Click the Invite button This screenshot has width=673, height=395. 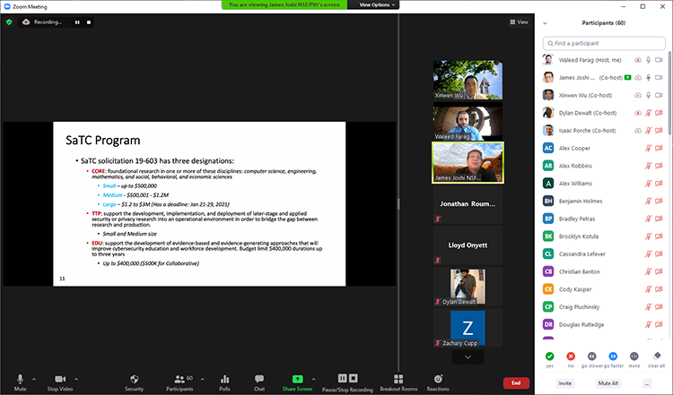[564, 383]
